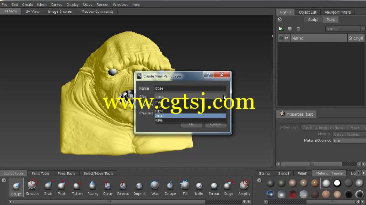The height and width of the screenshot is (205, 366).
Task: Click the lock column header icon
Action: (287, 38)
